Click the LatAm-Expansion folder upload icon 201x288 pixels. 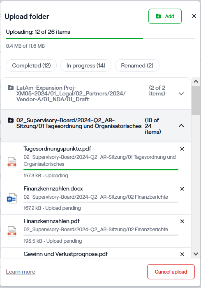[x=11, y=88]
